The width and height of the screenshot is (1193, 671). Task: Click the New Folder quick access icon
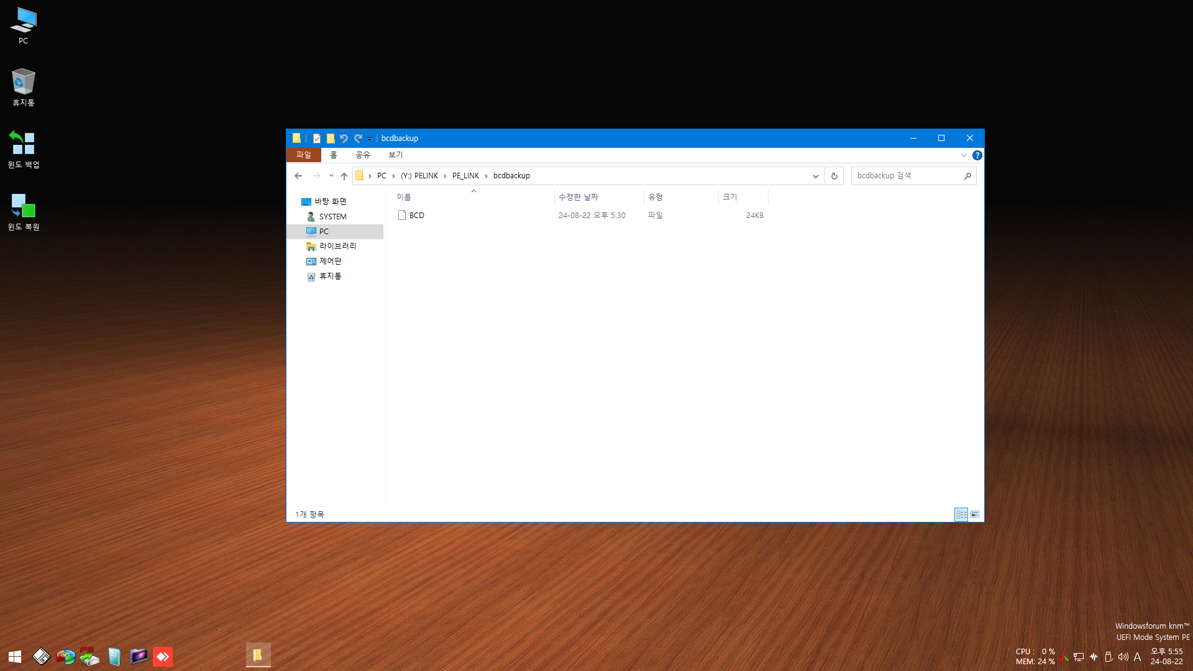(331, 139)
